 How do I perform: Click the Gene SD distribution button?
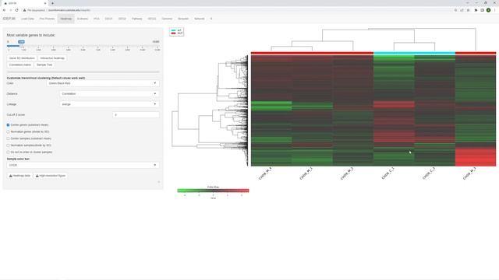(22, 58)
